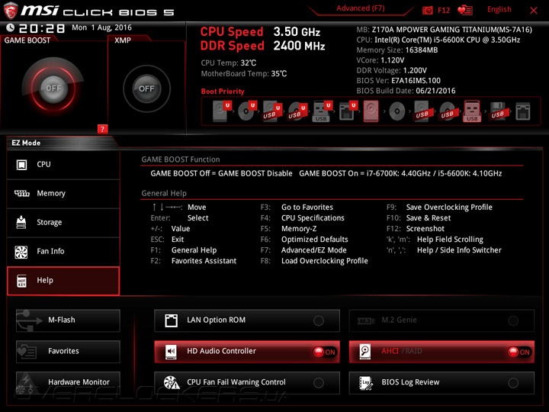Click the F6 Optimized Defaults help entry
Viewport: 549px width, 412px height.
coord(304,240)
